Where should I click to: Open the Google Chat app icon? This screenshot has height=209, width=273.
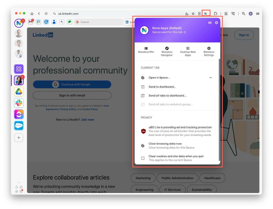[70, 22]
